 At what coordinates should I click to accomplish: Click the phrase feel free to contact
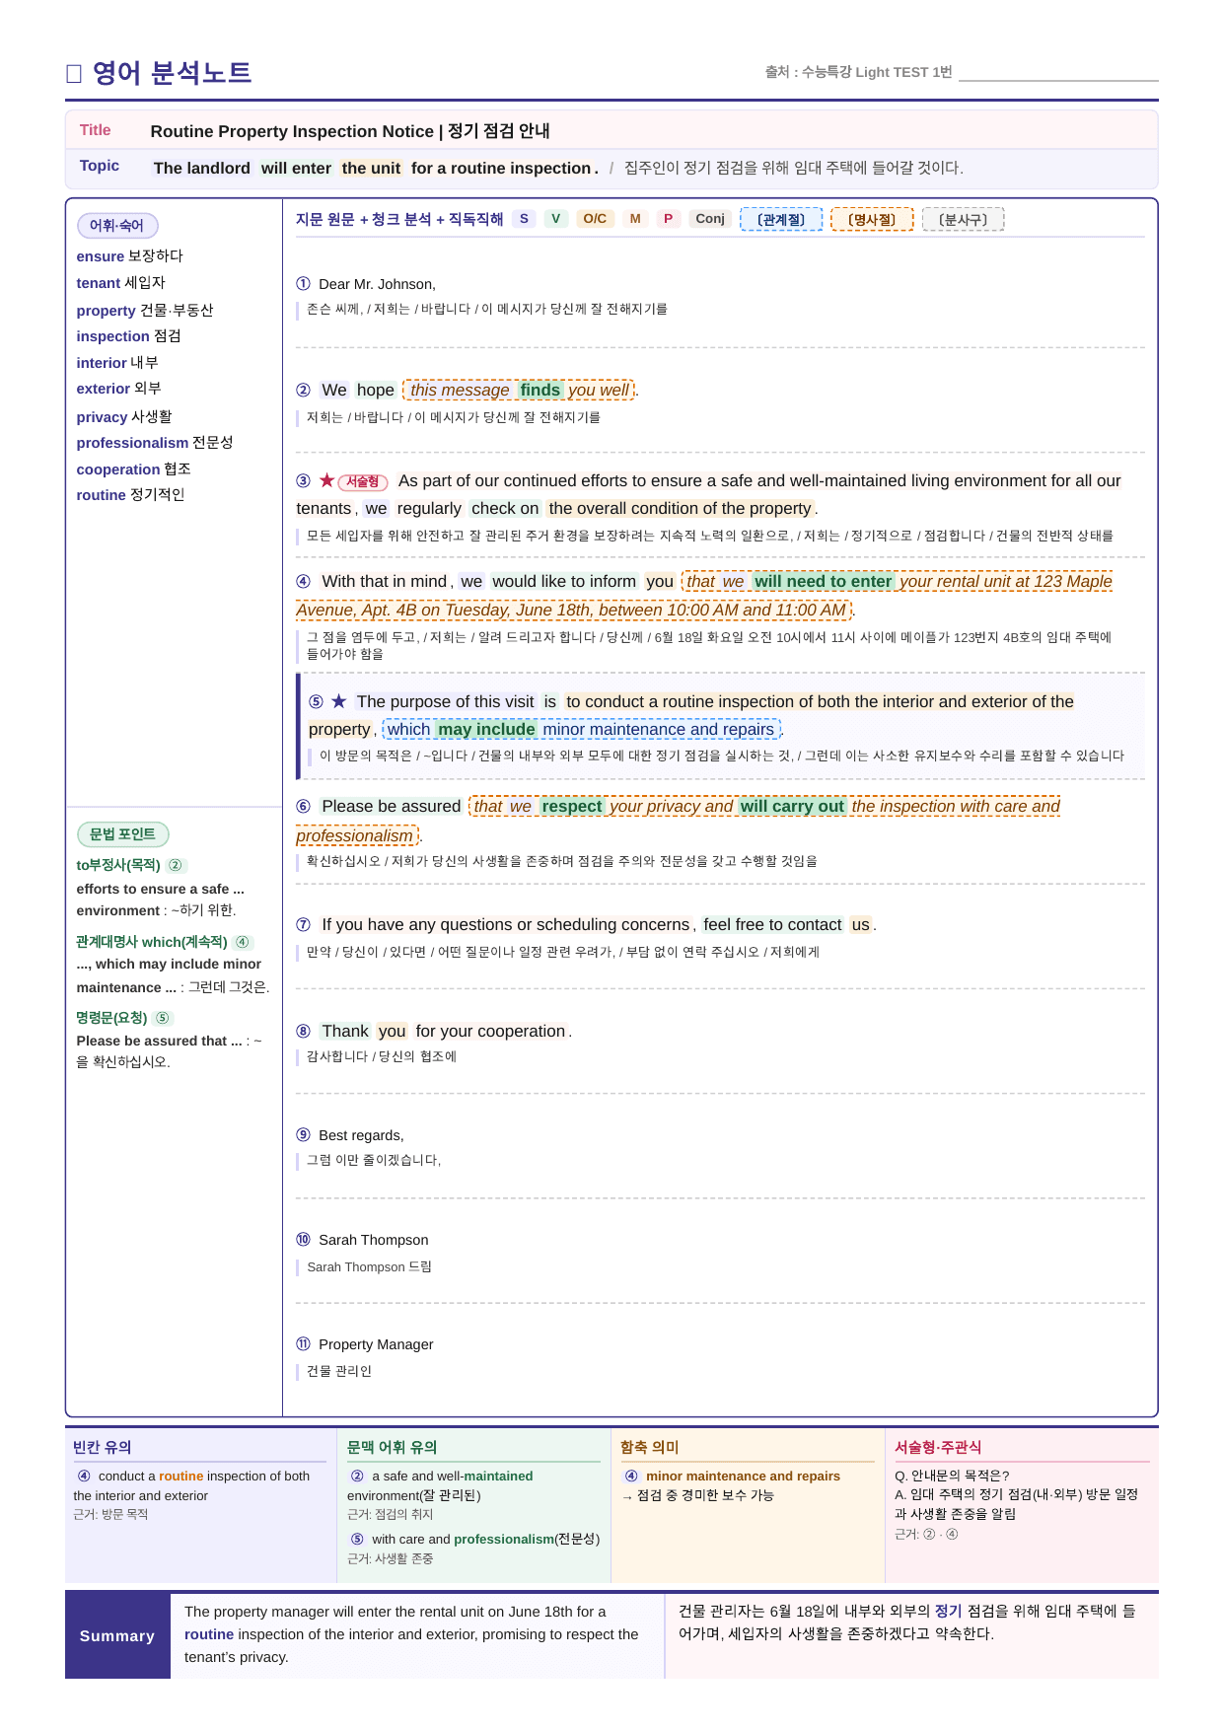click(x=772, y=924)
